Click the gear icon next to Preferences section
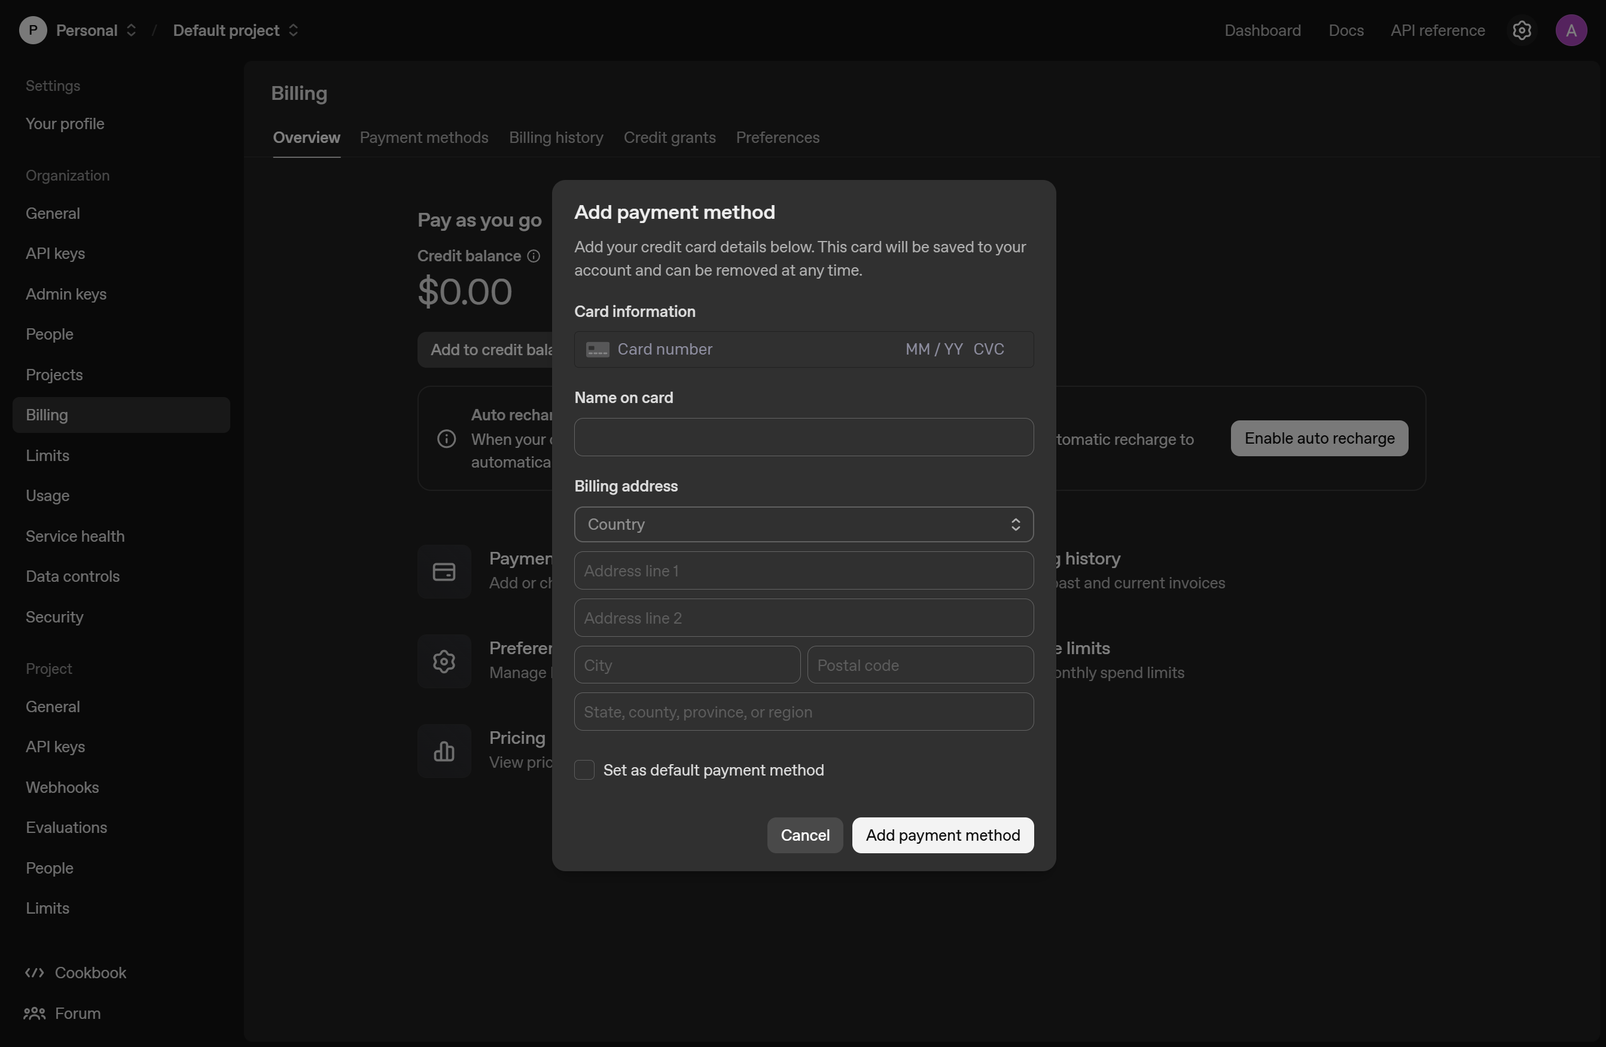Viewport: 1606px width, 1047px height. tap(443, 661)
